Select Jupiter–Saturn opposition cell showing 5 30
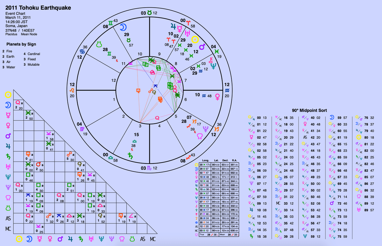This screenshot has width=382, height=246. [x=70, y=156]
